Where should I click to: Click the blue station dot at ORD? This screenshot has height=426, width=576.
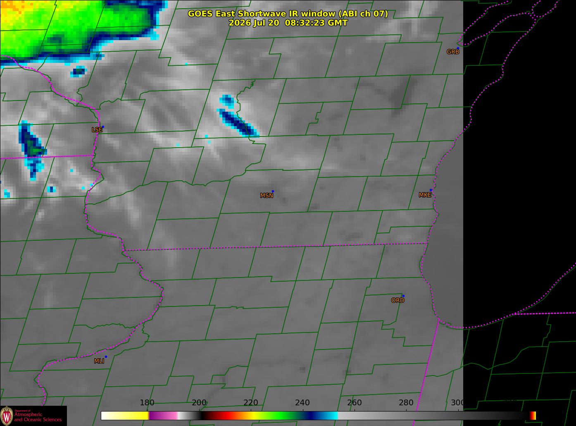point(403,296)
